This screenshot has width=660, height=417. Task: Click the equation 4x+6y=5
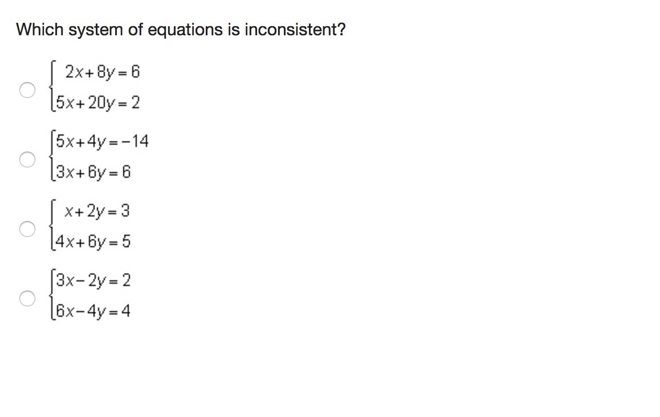coord(93,242)
